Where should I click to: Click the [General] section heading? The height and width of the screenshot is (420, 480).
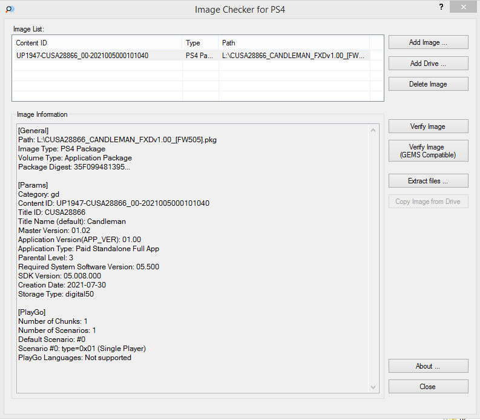(x=33, y=131)
